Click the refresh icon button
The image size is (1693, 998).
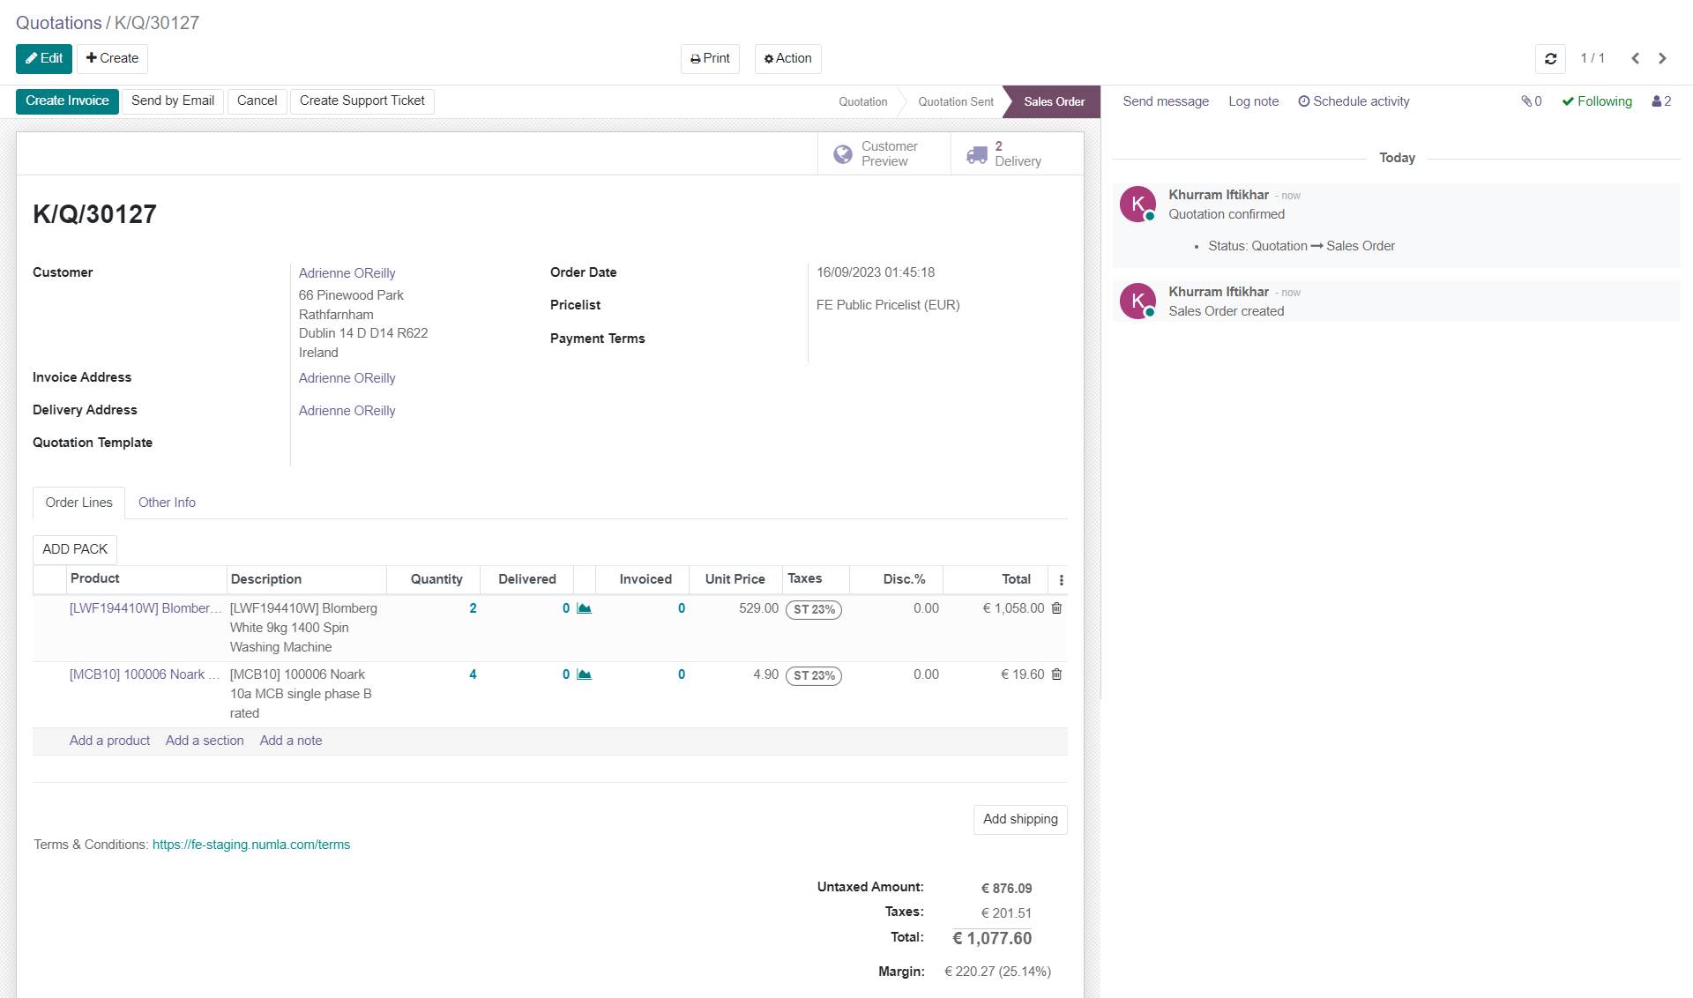[1550, 59]
